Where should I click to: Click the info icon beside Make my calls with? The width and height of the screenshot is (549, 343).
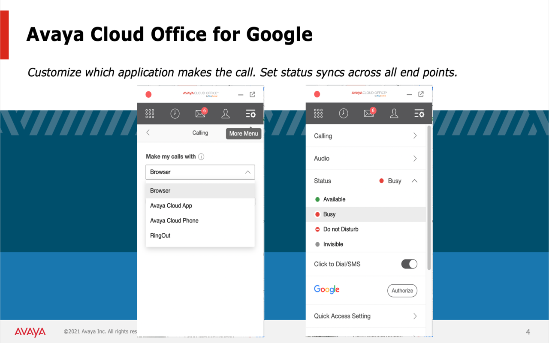201,156
